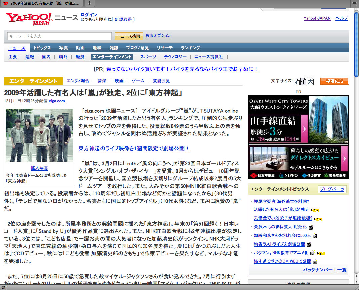Open 押尾容疑者 海外逃亡を計画? topic

(281, 201)
